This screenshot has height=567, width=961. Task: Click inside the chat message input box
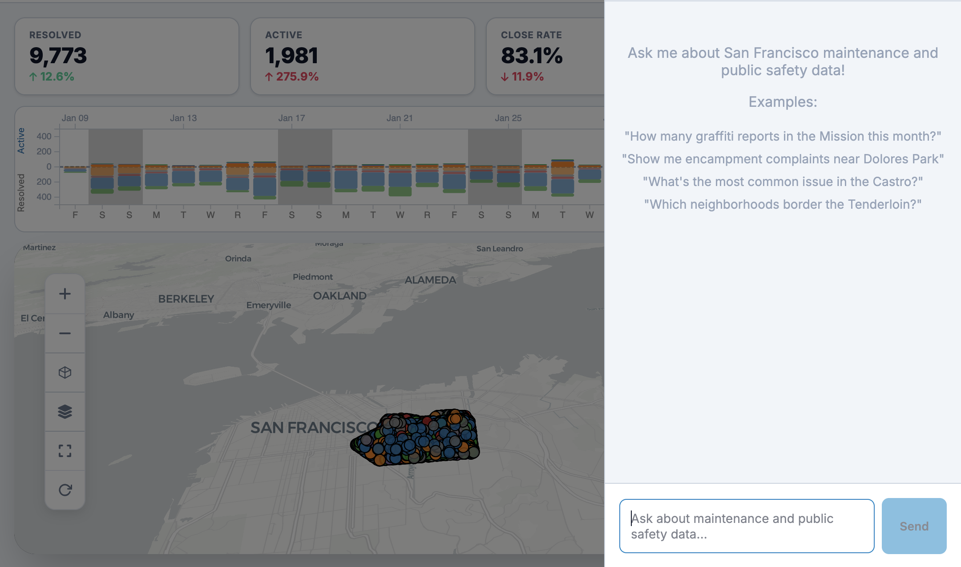(747, 526)
